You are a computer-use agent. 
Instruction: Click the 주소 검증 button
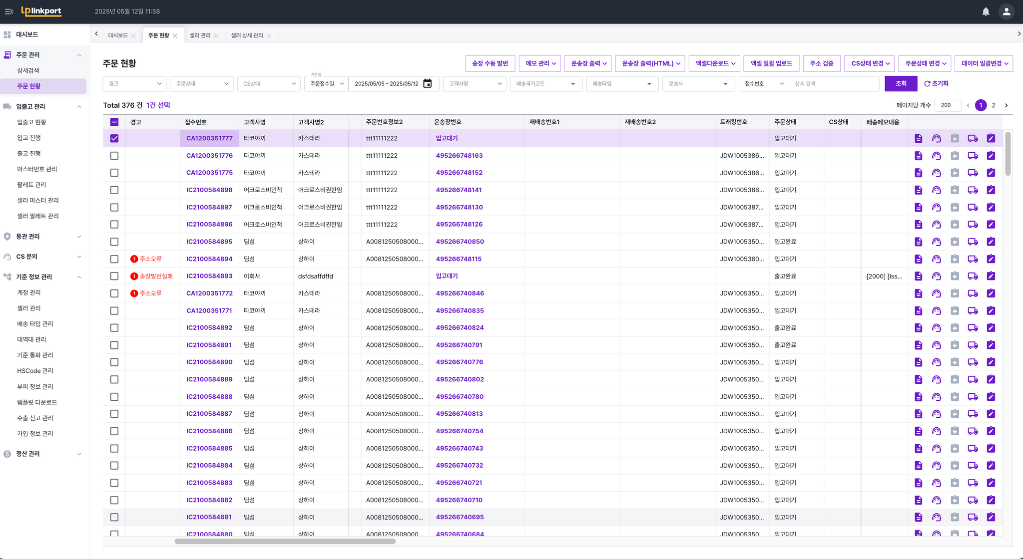822,63
